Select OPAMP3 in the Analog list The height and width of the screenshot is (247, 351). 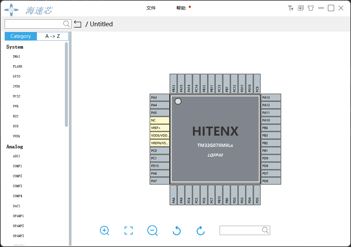pos(18,236)
